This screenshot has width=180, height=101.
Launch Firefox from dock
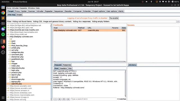coord(3,47)
